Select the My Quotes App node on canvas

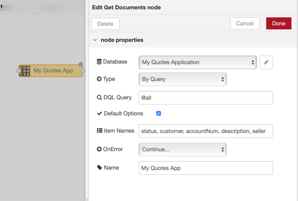tap(51, 71)
